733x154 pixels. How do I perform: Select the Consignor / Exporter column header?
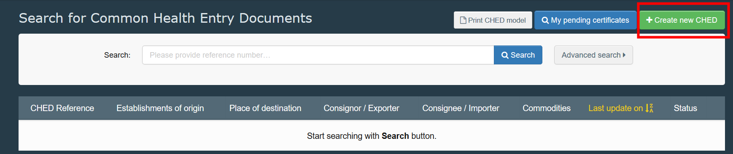click(361, 108)
